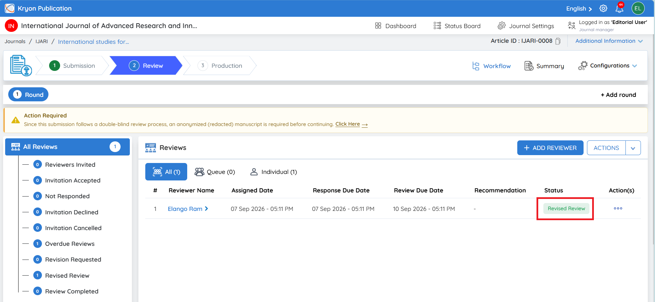Click the Action Required warning icon
Screen dimensions: 655x302
15,120
